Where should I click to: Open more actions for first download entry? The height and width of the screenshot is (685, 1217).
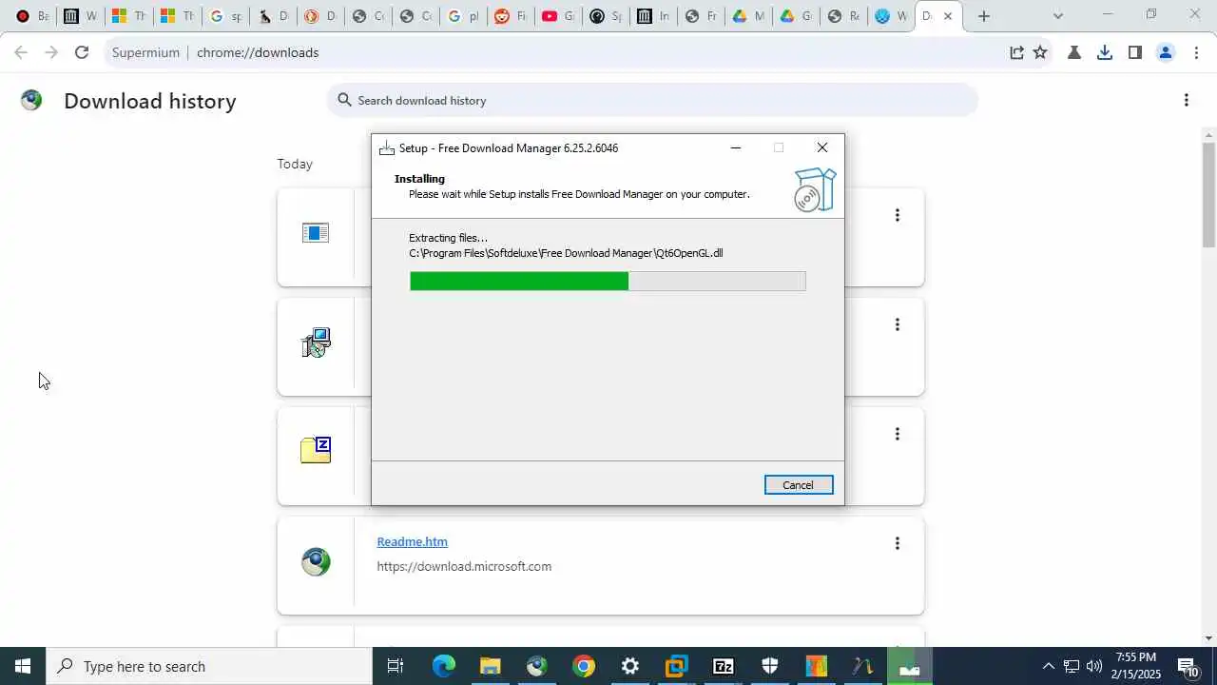coord(897,215)
